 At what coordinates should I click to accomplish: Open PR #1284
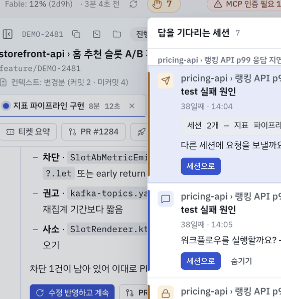tap(93, 132)
